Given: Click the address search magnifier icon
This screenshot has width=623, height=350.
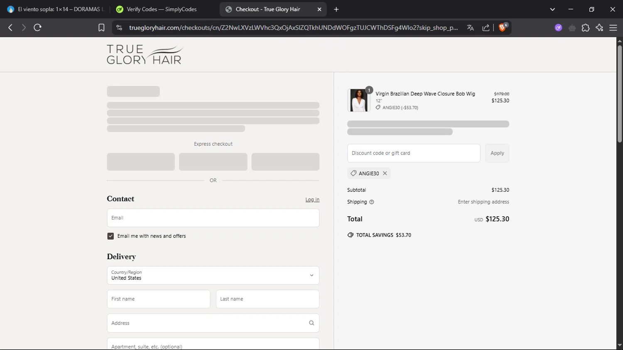Looking at the screenshot, I should coord(311,323).
